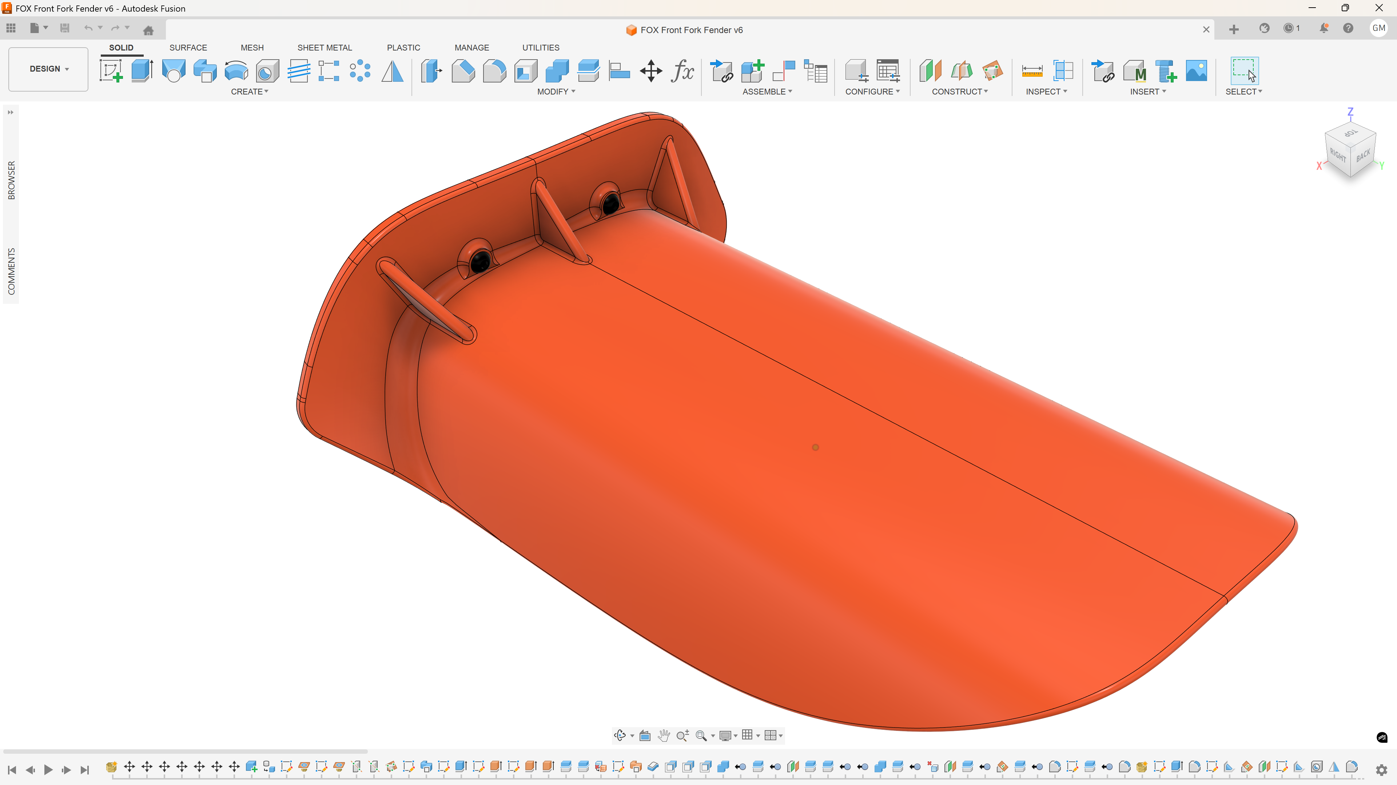Play the timeline animation
Image resolution: width=1397 pixels, height=785 pixels.
click(x=48, y=770)
